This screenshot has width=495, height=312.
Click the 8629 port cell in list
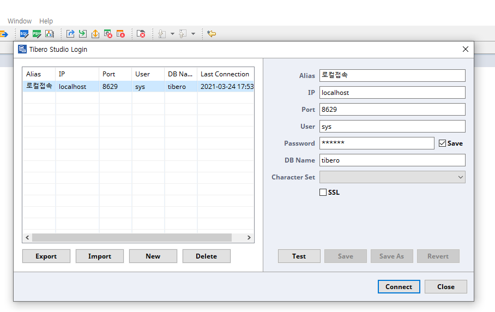(116, 86)
